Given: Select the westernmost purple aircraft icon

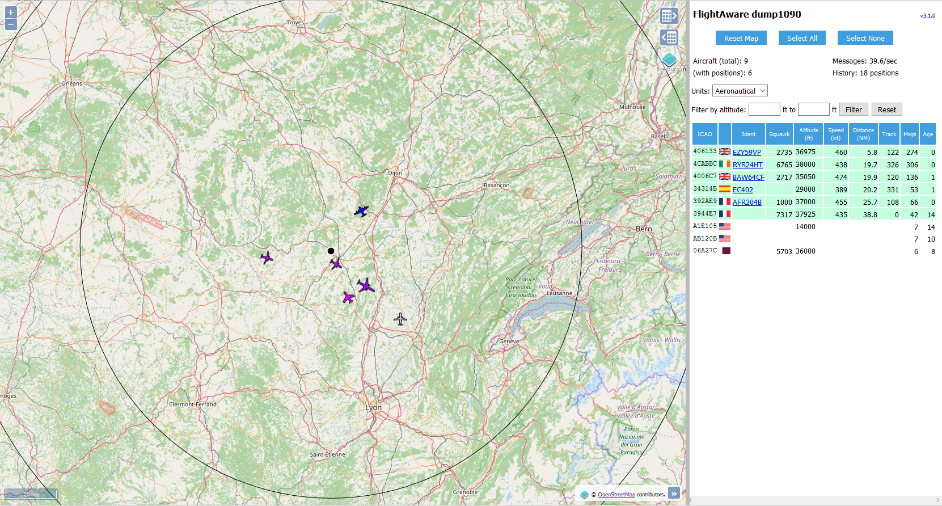Looking at the screenshot, I should tap(267, 258).
